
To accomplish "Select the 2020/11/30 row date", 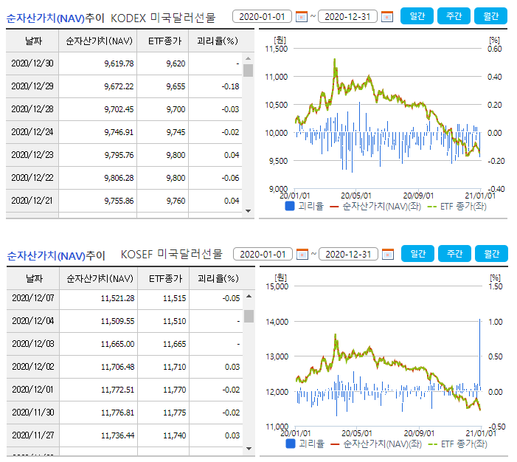I will tap(33, 413).
